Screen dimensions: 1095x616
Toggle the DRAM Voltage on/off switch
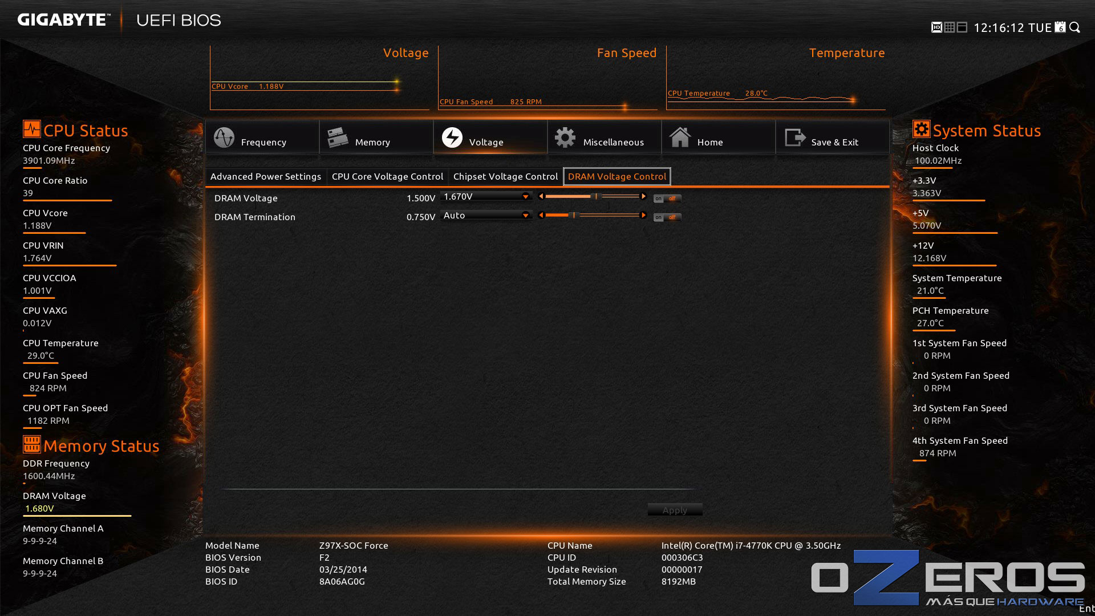pos(667,198)
